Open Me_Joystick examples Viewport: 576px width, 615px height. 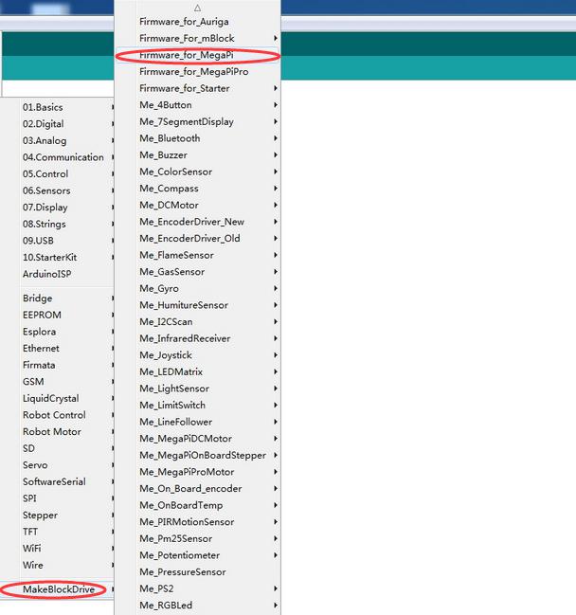(x=198, y=355)
